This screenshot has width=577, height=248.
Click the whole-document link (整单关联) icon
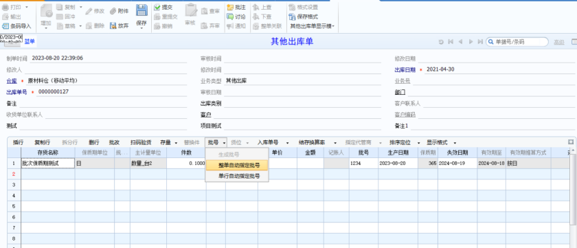coord(256,26)
